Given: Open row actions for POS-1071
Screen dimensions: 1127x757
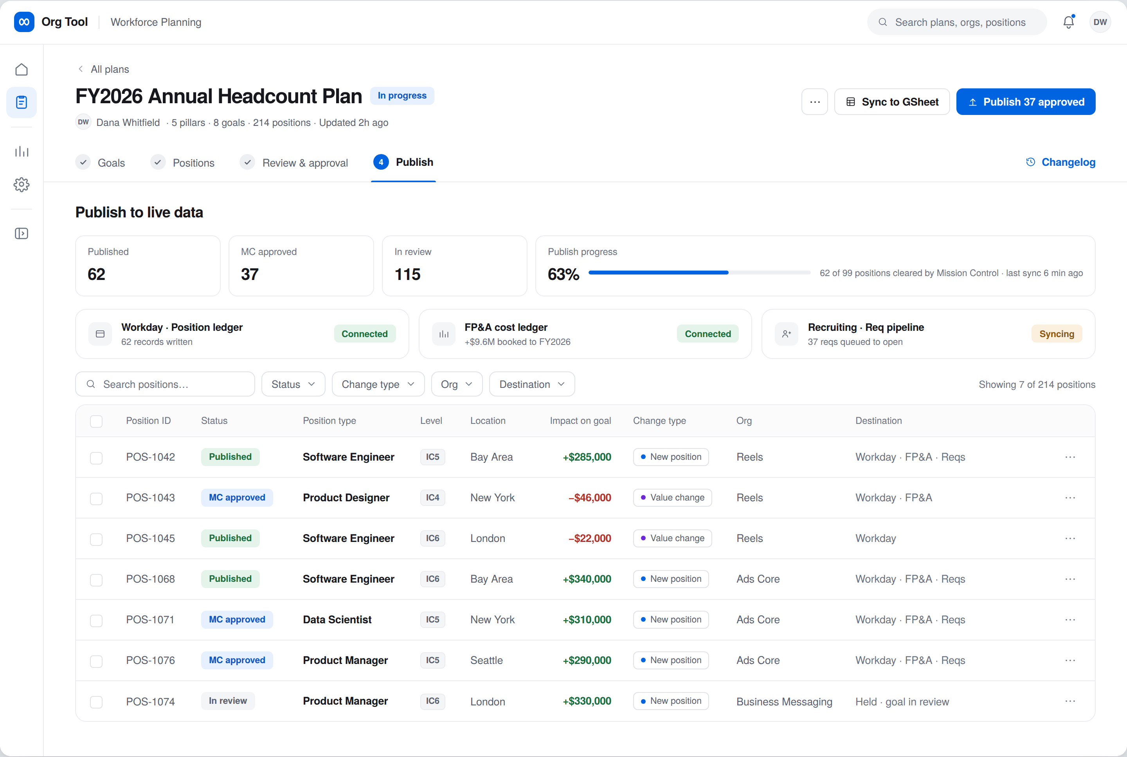Looking at the screenshot, I should 1070,619.
